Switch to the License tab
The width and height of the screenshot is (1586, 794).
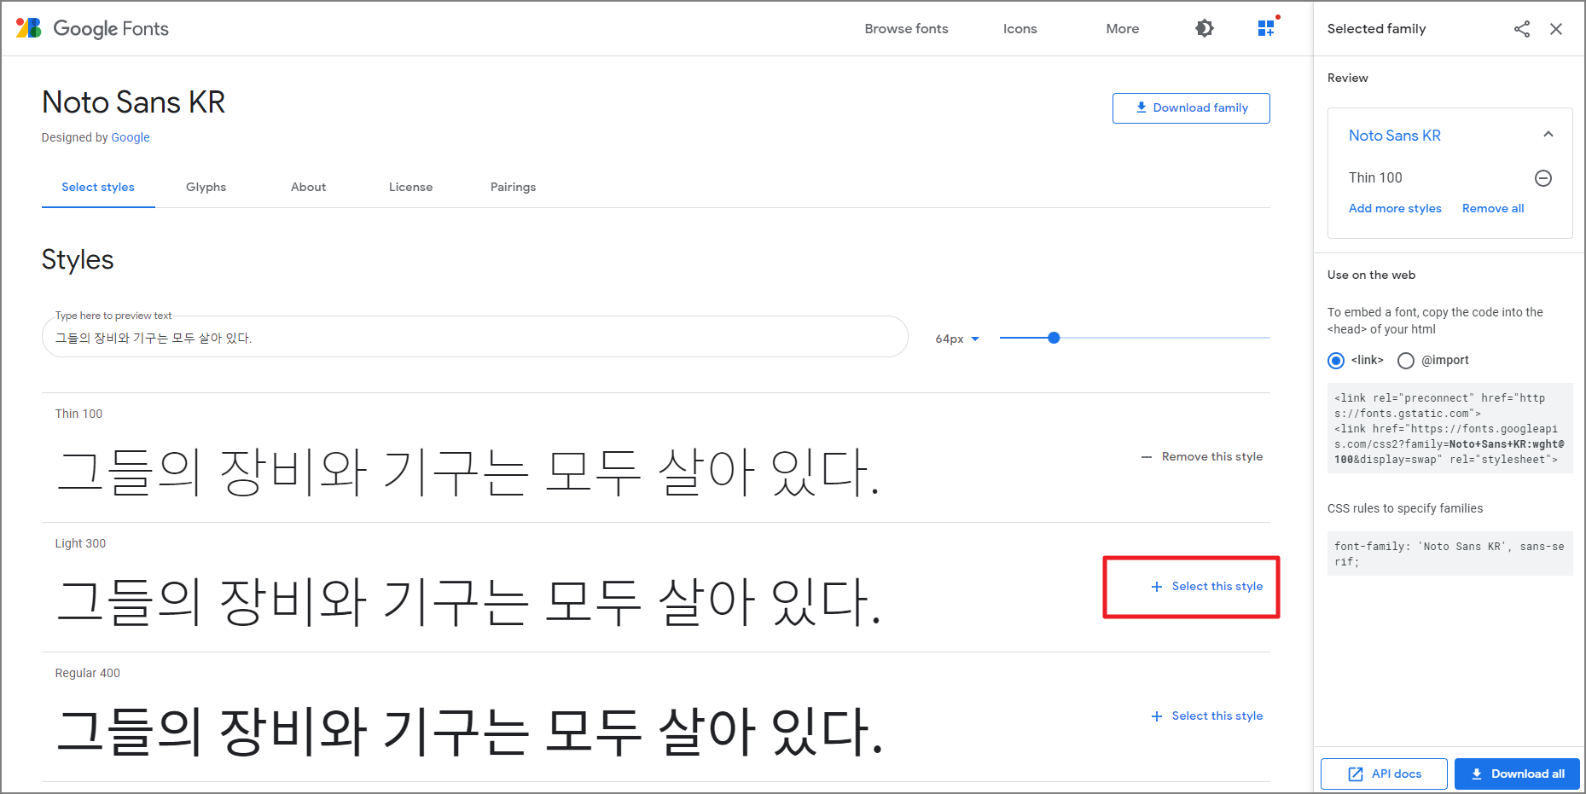point(410,187)
